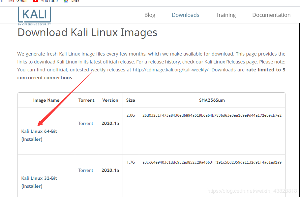This screenshot has height=197, width=300.
Task: Go to the Downloads navigation item
Action: (185, 15)
